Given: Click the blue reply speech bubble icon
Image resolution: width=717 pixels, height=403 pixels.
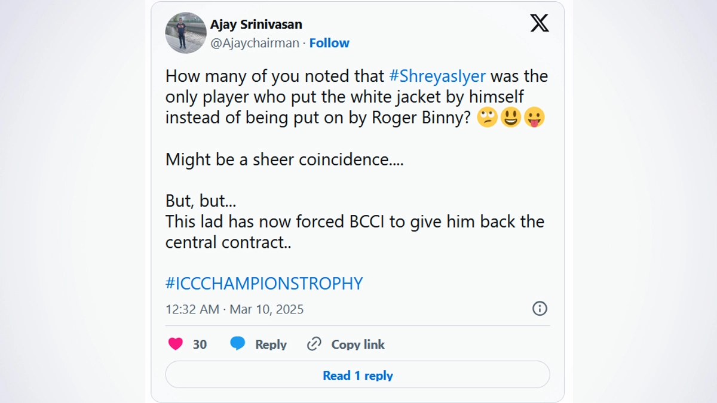Looking at the screenshot, I should coord(238,344).
